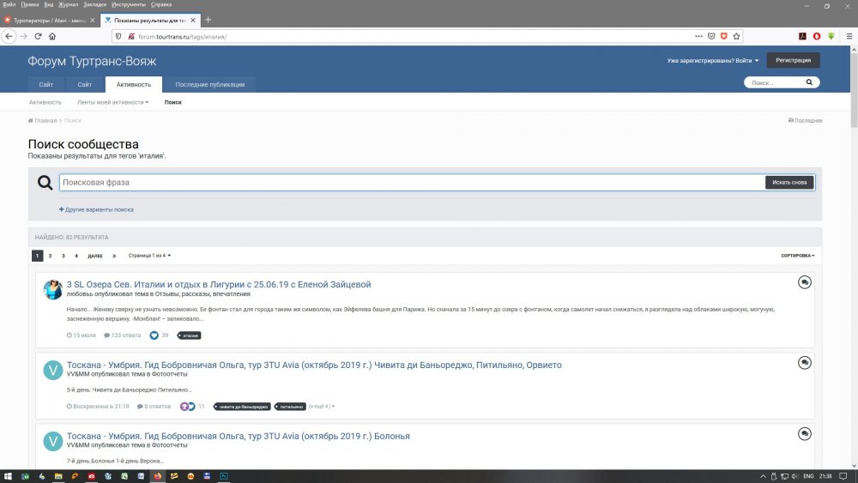Click the browser Back arrow button

click(x=9, y=36)
